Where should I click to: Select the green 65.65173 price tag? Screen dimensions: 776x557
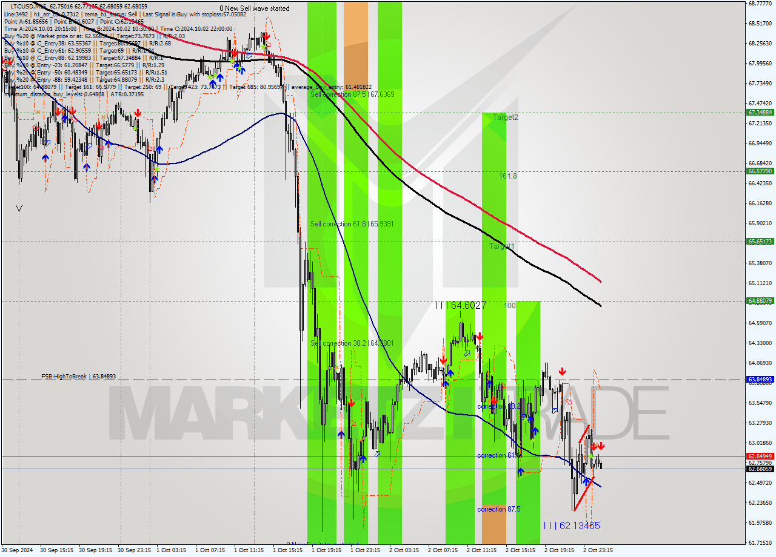pos(760,242)
